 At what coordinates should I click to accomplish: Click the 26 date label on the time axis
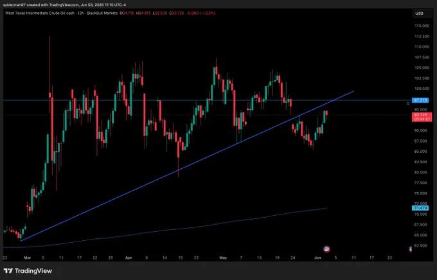[x=111, y=258]
